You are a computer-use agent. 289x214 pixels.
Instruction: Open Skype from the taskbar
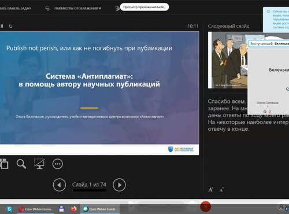pyautogui.click(x=9, y=209)
